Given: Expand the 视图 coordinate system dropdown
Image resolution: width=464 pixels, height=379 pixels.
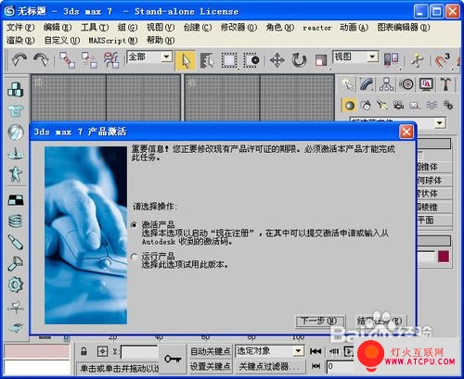Looking at the screenshot, I should [372, 57].
